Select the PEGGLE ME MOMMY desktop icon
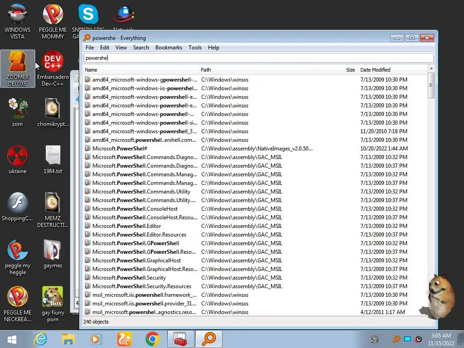The image size is (464, 348). coord(53,21)
